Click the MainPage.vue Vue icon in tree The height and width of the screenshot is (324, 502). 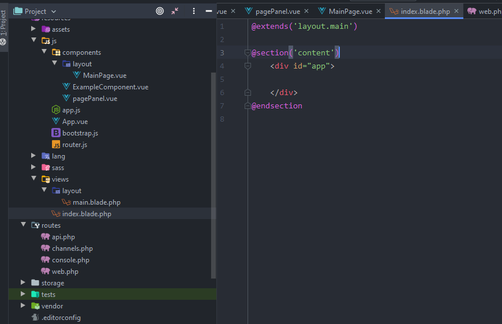(77, 75)
